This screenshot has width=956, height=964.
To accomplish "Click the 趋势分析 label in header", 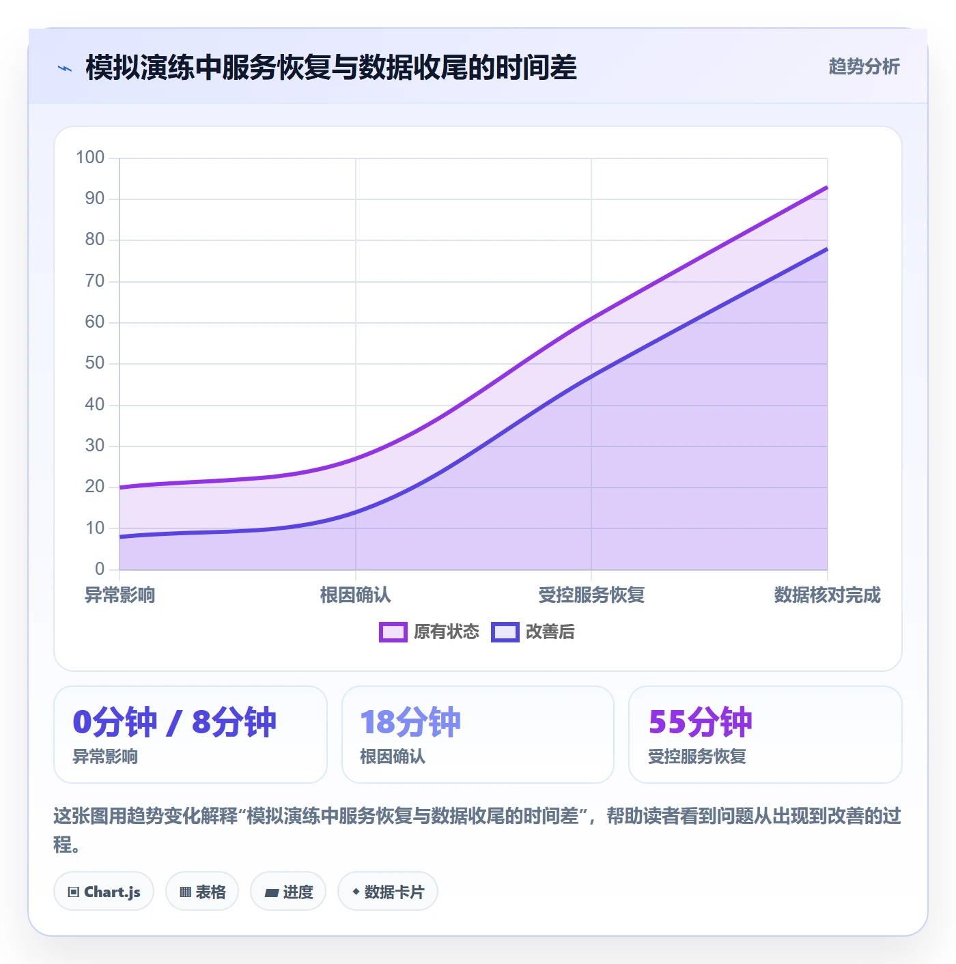I will click(864, 67).
